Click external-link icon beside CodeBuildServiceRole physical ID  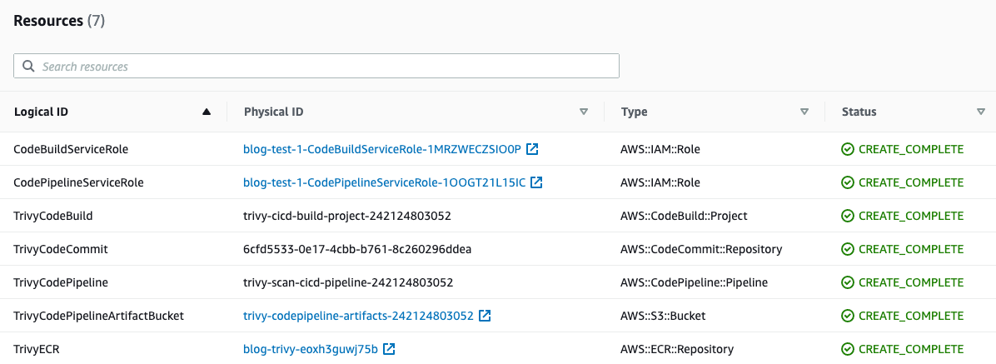(533, 149)
